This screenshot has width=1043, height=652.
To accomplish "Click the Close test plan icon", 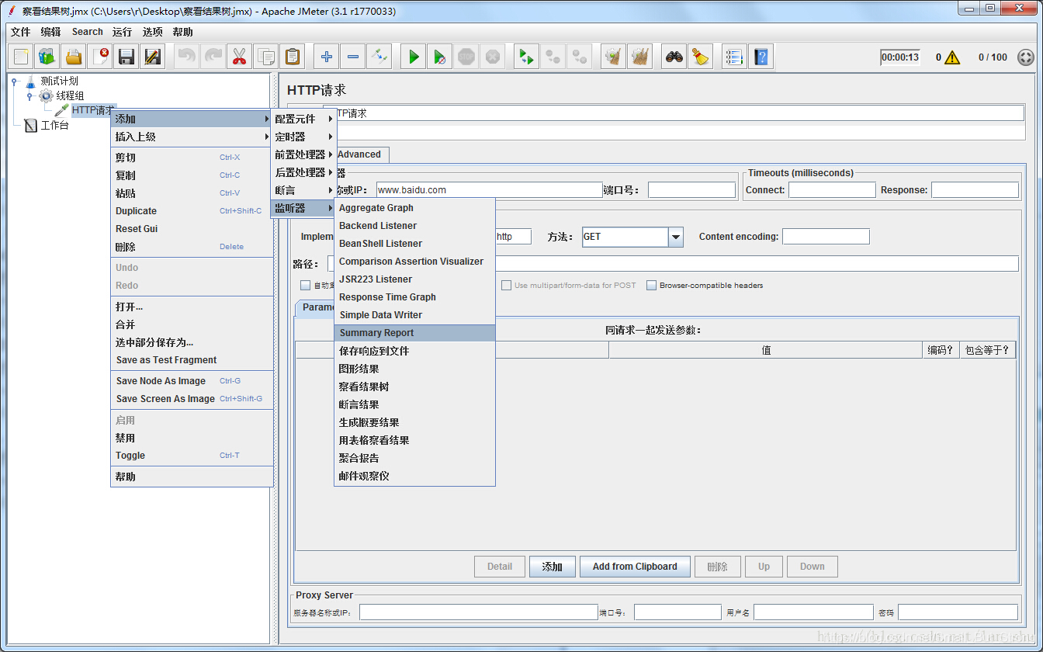I will (100, 57).
